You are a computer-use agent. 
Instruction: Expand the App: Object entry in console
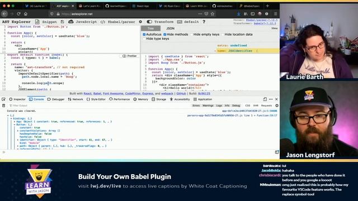[x=15, y=122]
